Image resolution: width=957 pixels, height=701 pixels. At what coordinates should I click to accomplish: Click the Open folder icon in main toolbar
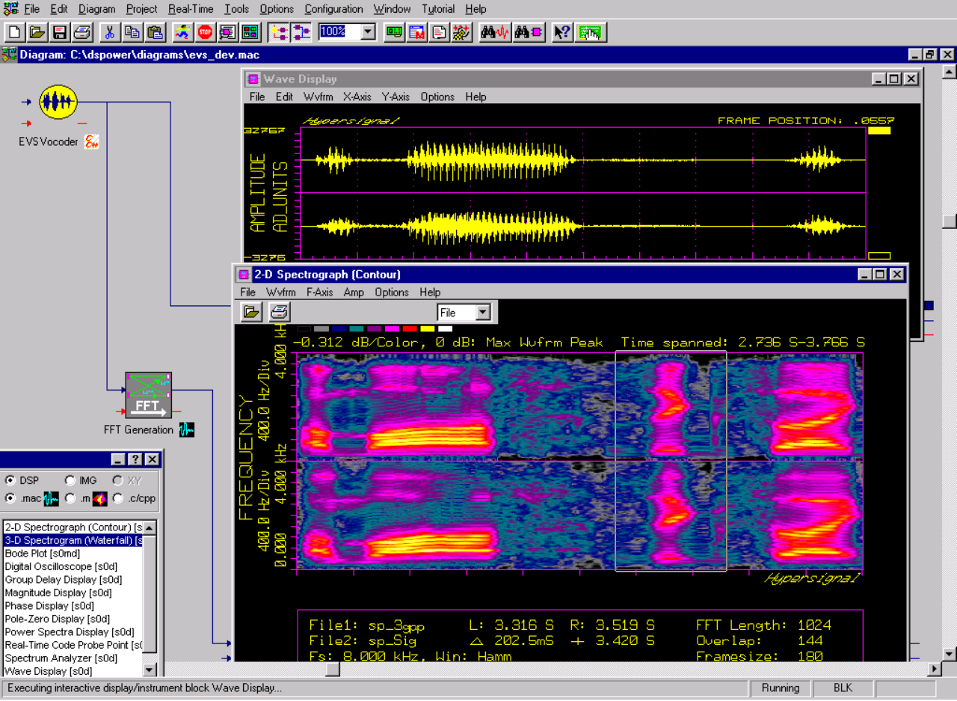(37, 32)
